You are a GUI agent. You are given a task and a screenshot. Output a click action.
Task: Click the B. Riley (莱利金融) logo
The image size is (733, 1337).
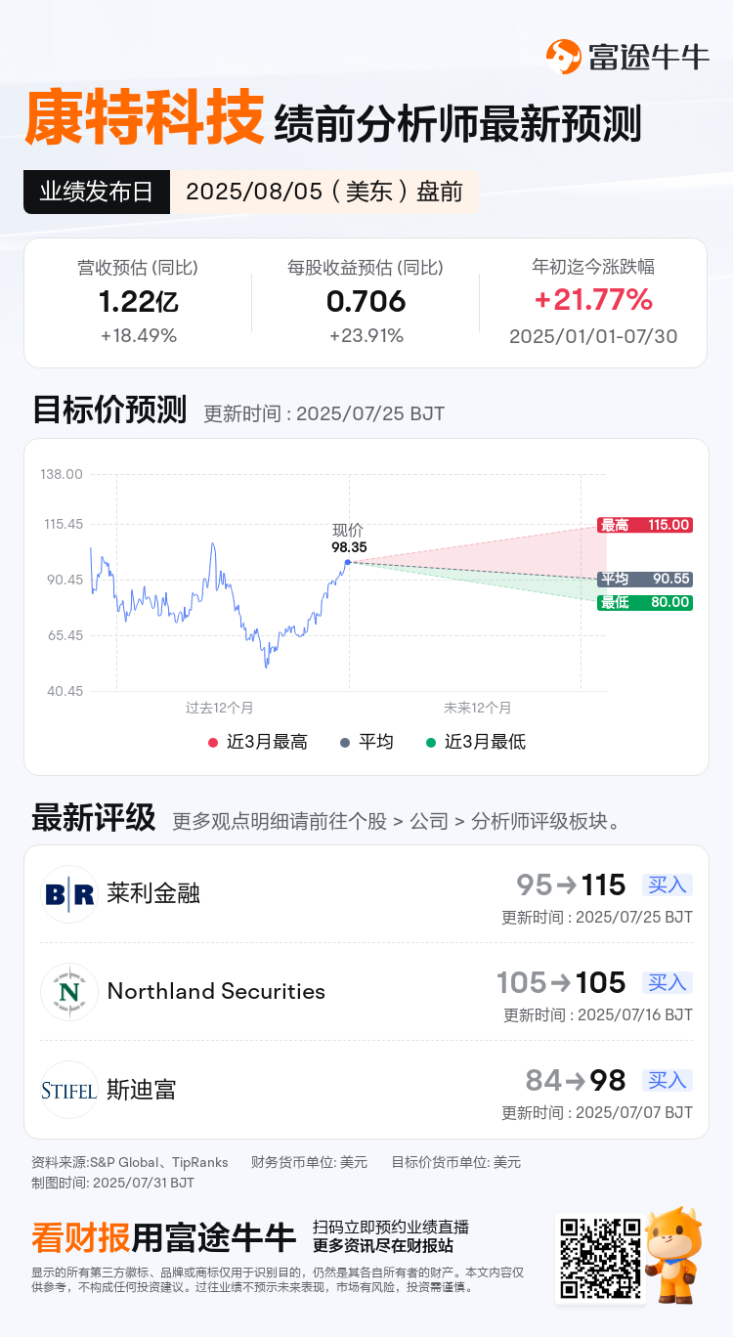point(69,893)
